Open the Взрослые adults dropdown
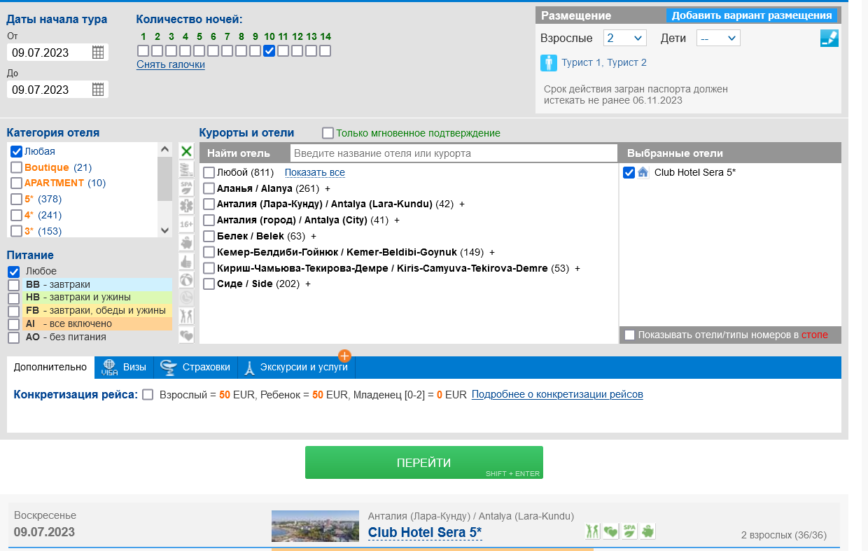The height and width of the screenshot is (551, 868). click(624, 39)
